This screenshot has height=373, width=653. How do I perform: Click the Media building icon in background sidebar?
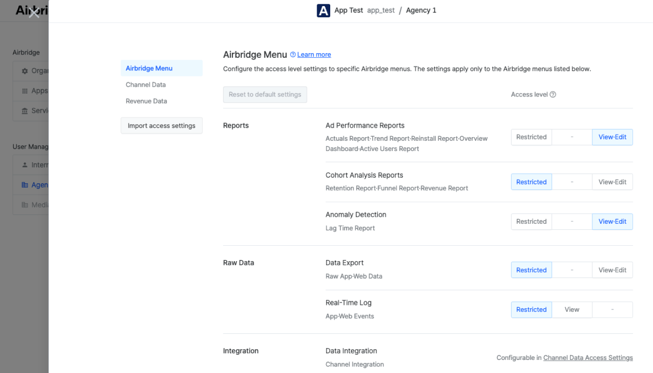point(25,205)
